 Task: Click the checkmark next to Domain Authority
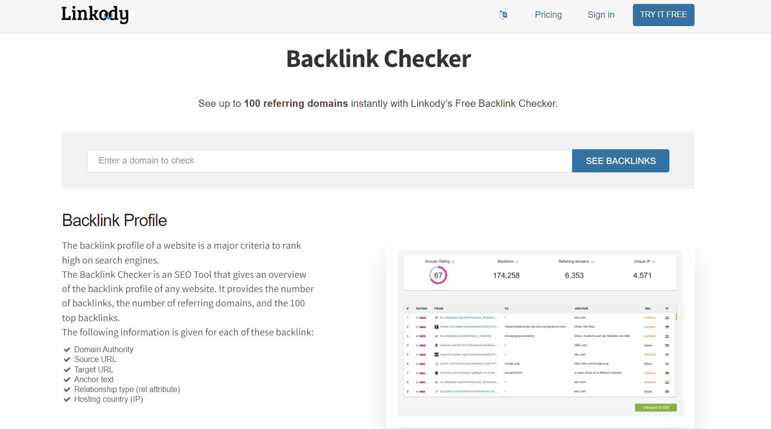point(67,349)
